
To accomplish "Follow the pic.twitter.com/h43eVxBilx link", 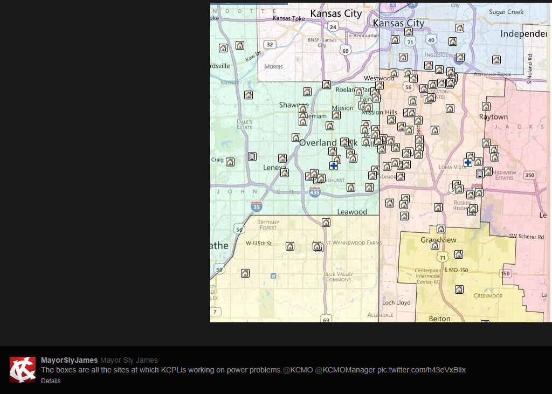I will (x=422, y=370).
